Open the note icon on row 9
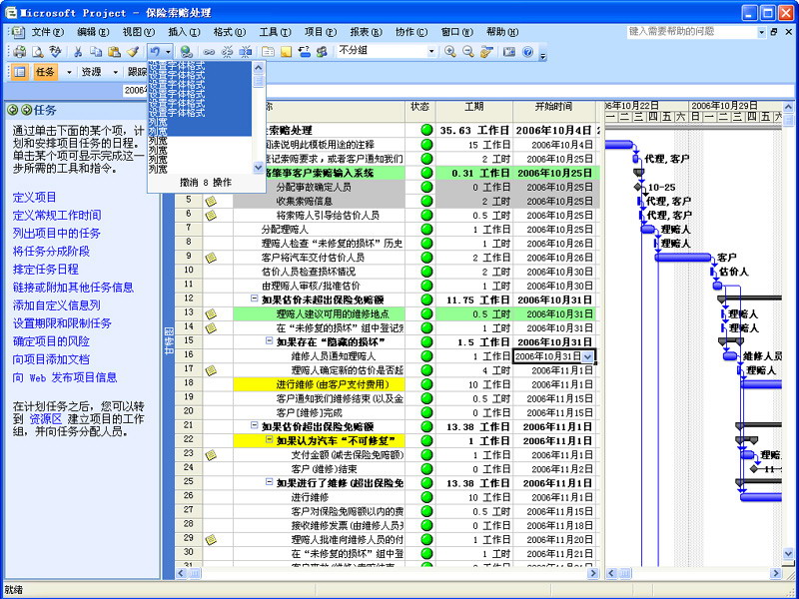 pyautogui.click(x=211, y=258)
